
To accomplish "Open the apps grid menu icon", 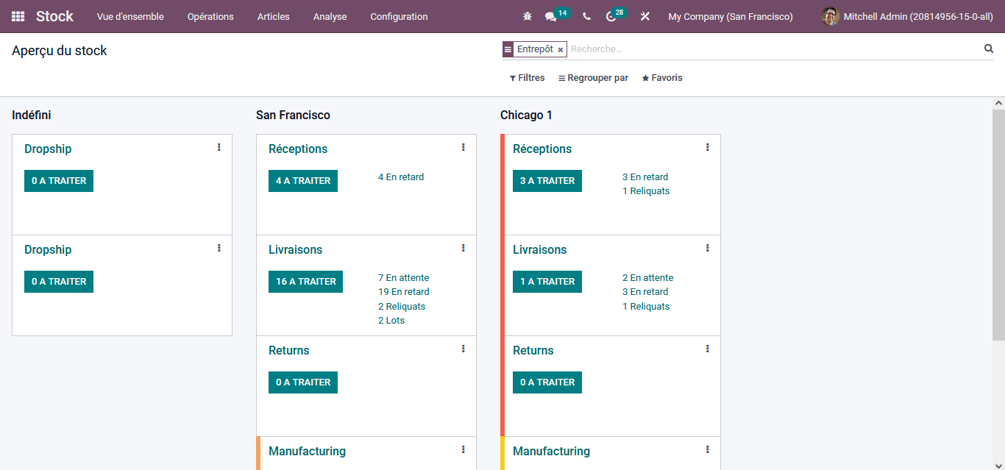I will 18,16.
